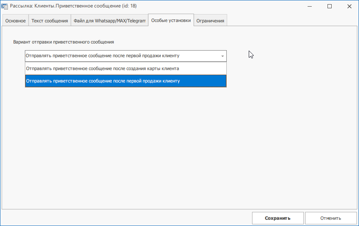Choose highlighted option после первой продажи клиенту
Image resolution: width=359 pixels, height=226 pixels.
tap(126, 81)
